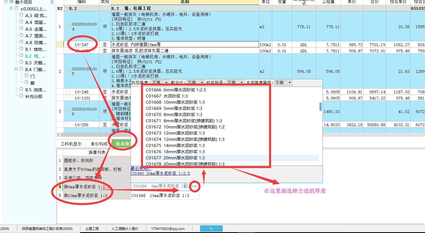Image resolution: width=425 pixels, height=233 pixels.
Task: Select conversion row 采用三类、四类木种
Action: coord(97,178)
